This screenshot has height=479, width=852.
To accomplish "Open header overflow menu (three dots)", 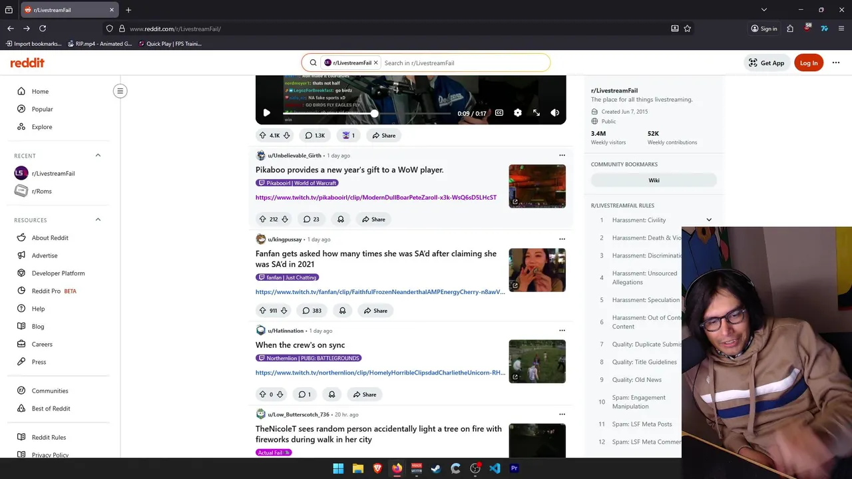I will coord(836,63).
